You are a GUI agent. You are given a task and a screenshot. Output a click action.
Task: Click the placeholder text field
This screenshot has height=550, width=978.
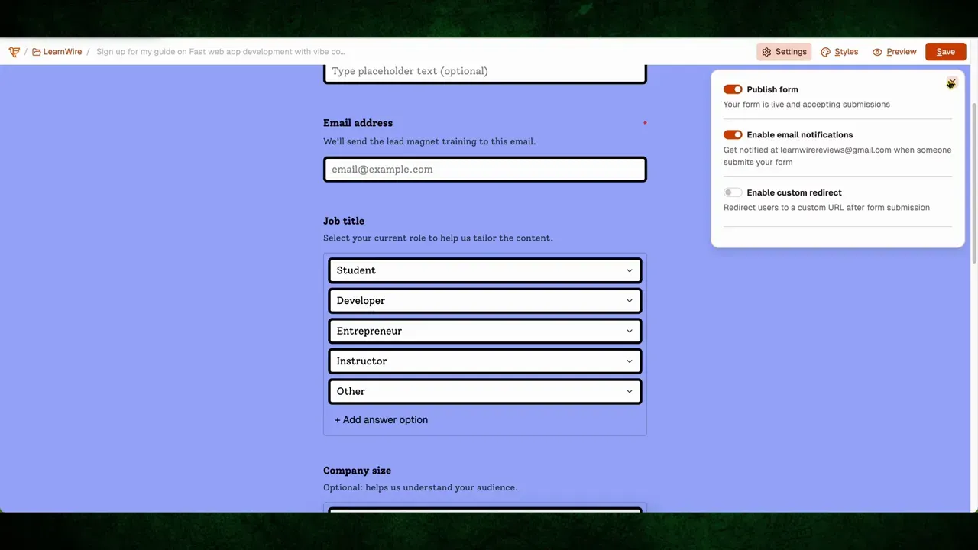pyautogui.click(x=484, y=71)
